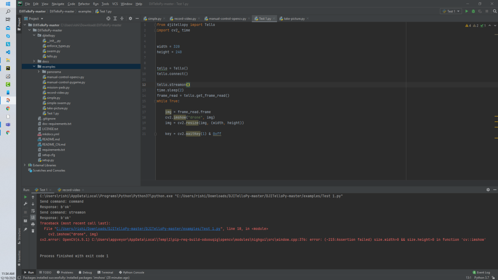Start debugging with the bug icon
498x280 pixels.
(473, 10)
